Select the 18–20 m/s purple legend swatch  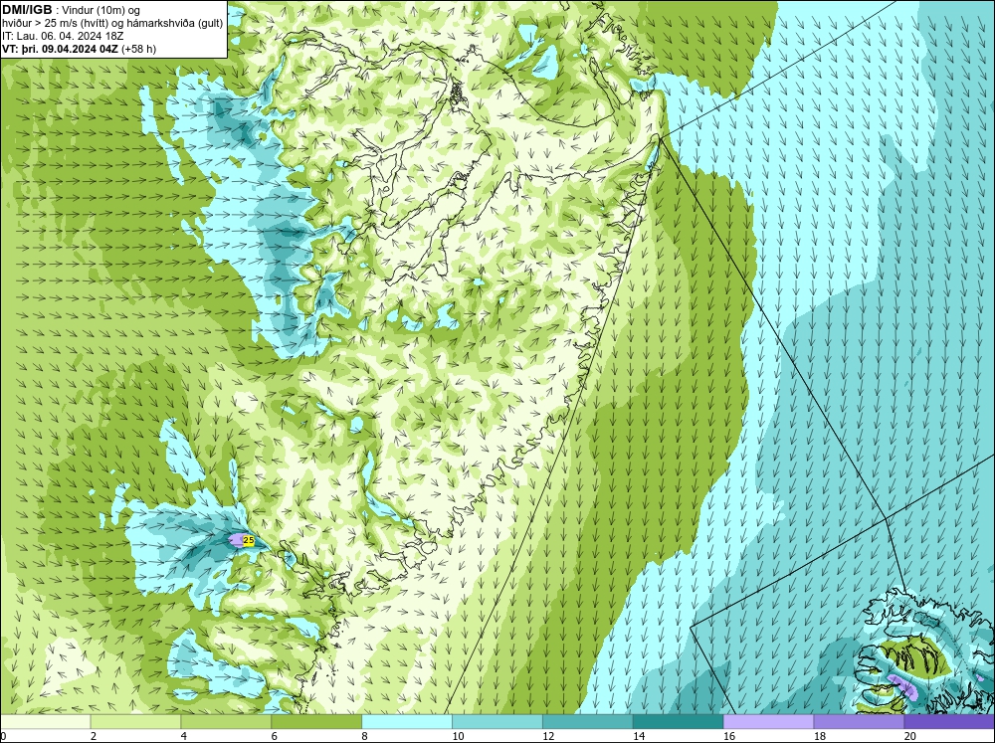(x=860, y=722)
